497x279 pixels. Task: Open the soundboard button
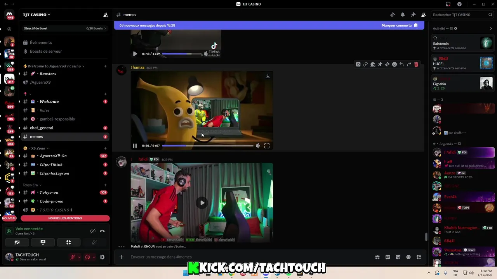(x=94, y=242)
